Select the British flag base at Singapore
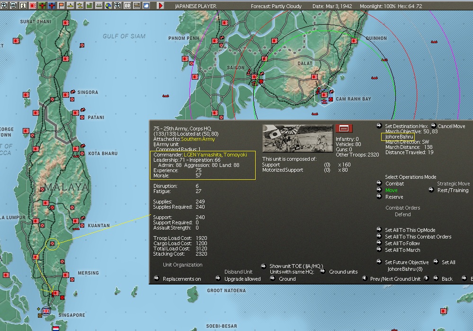 tap(46, 311)
